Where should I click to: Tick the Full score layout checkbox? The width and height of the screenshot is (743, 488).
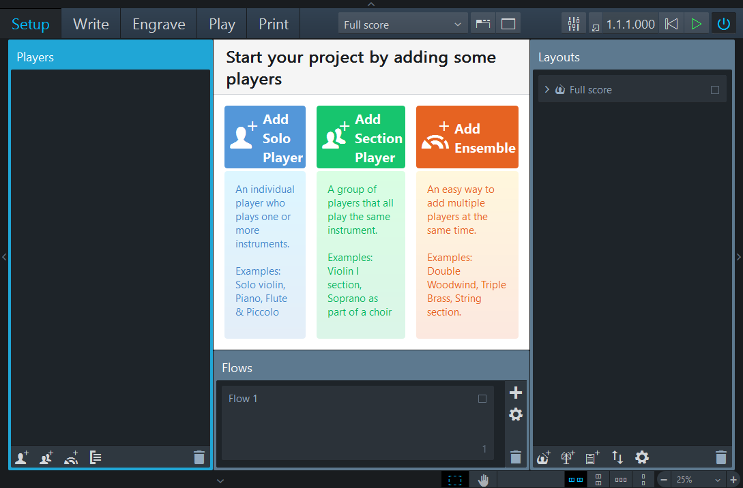(x=714, y=90)
